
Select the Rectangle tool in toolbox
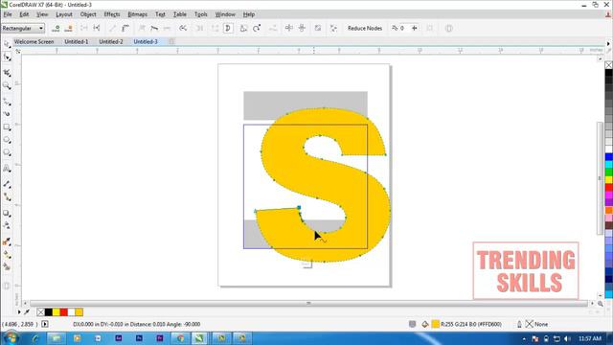tap(7, 127)
